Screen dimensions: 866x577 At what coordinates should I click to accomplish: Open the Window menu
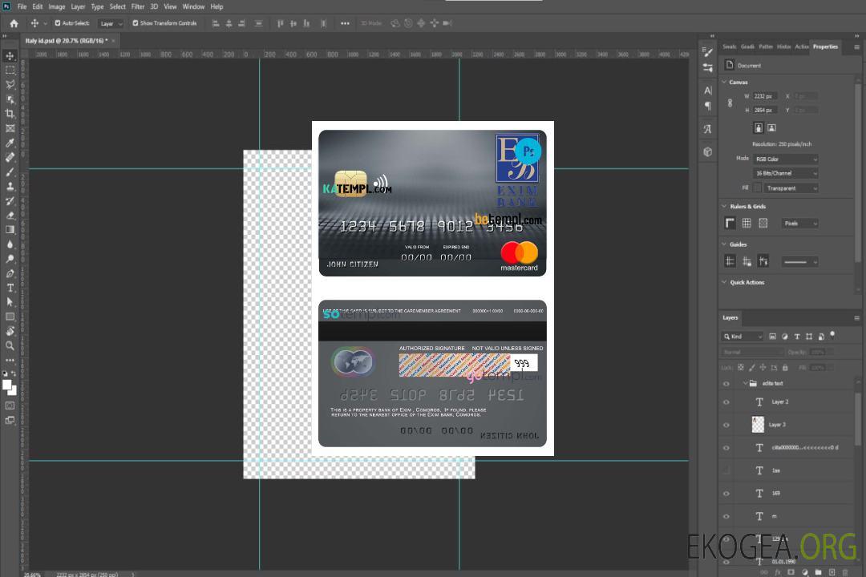193,6
